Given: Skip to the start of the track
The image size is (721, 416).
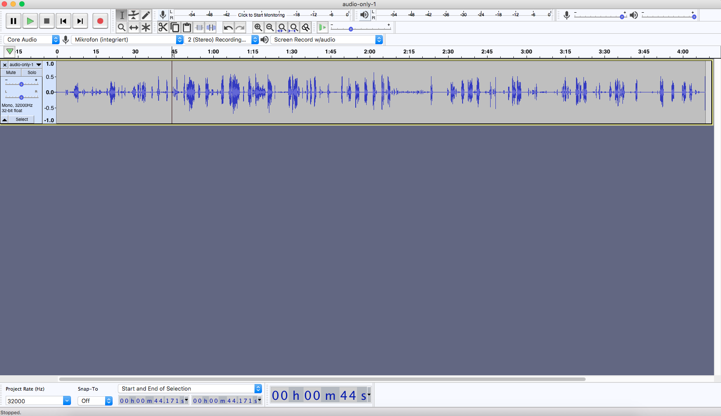Looking at the screenshot, I should pyautogui.click(x=64, y=21).
